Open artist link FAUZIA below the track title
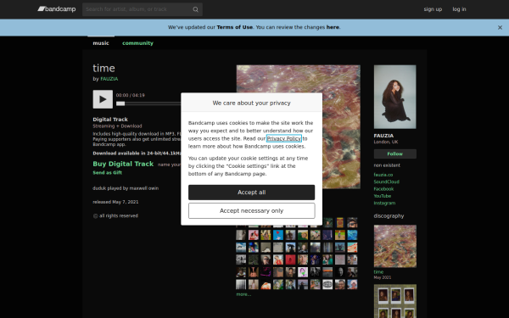 click(109, 79)
